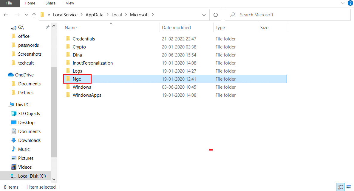Image resolution: width=354 pixels, height=191 pixels.
Task: Click navigation pane scroll up arrow
Action: pos(54,26)
